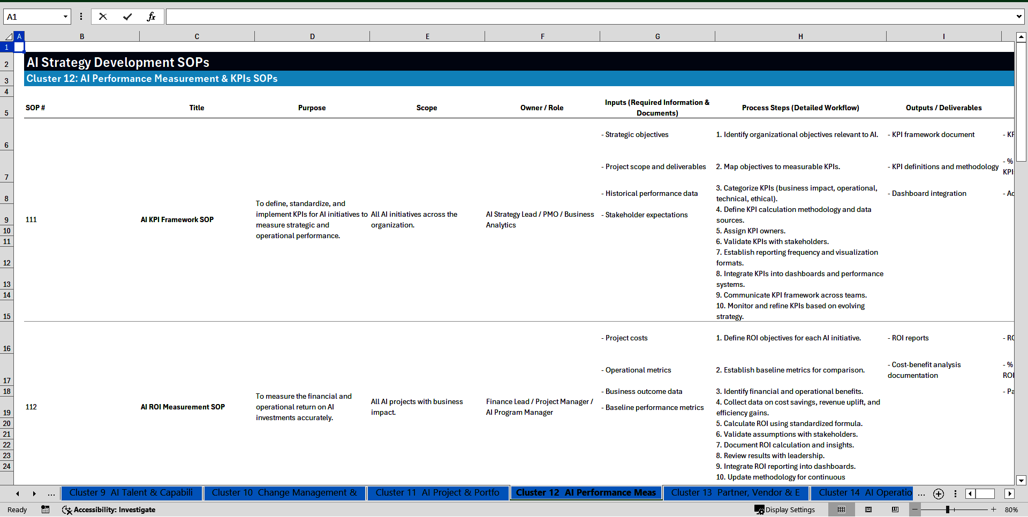Click the vertical scrollbar down arrow
The width and height of the screenshot is (1028, 517).
pos(1022,480)
